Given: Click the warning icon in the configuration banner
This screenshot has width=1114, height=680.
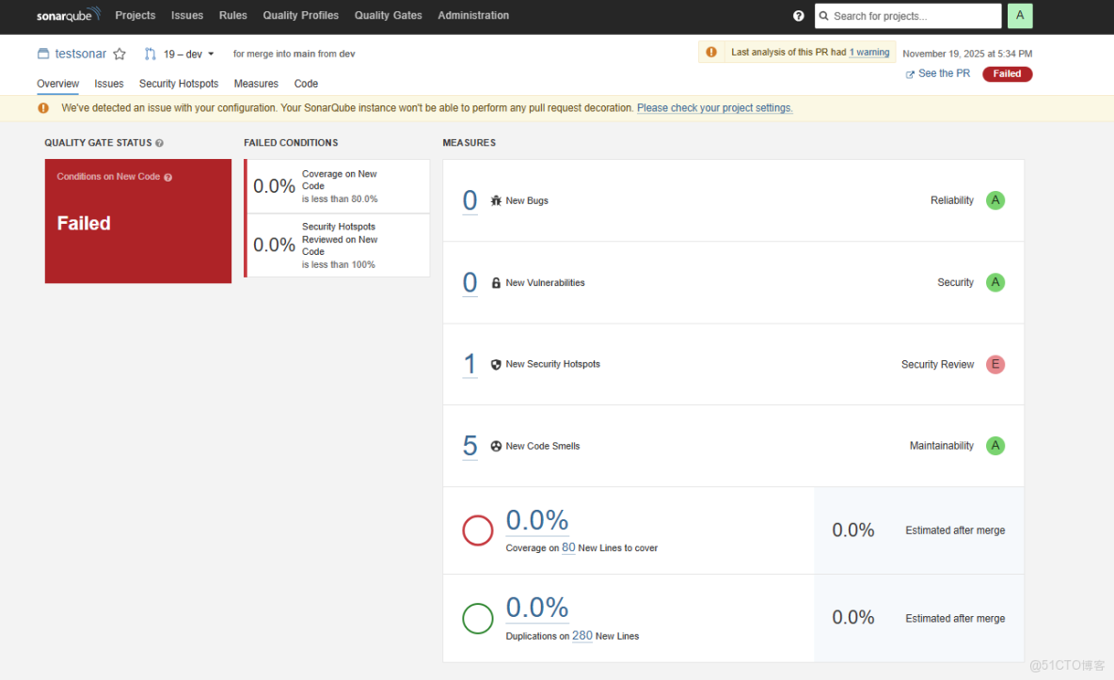Looking at the screenshot, I should tap(42, 107).
